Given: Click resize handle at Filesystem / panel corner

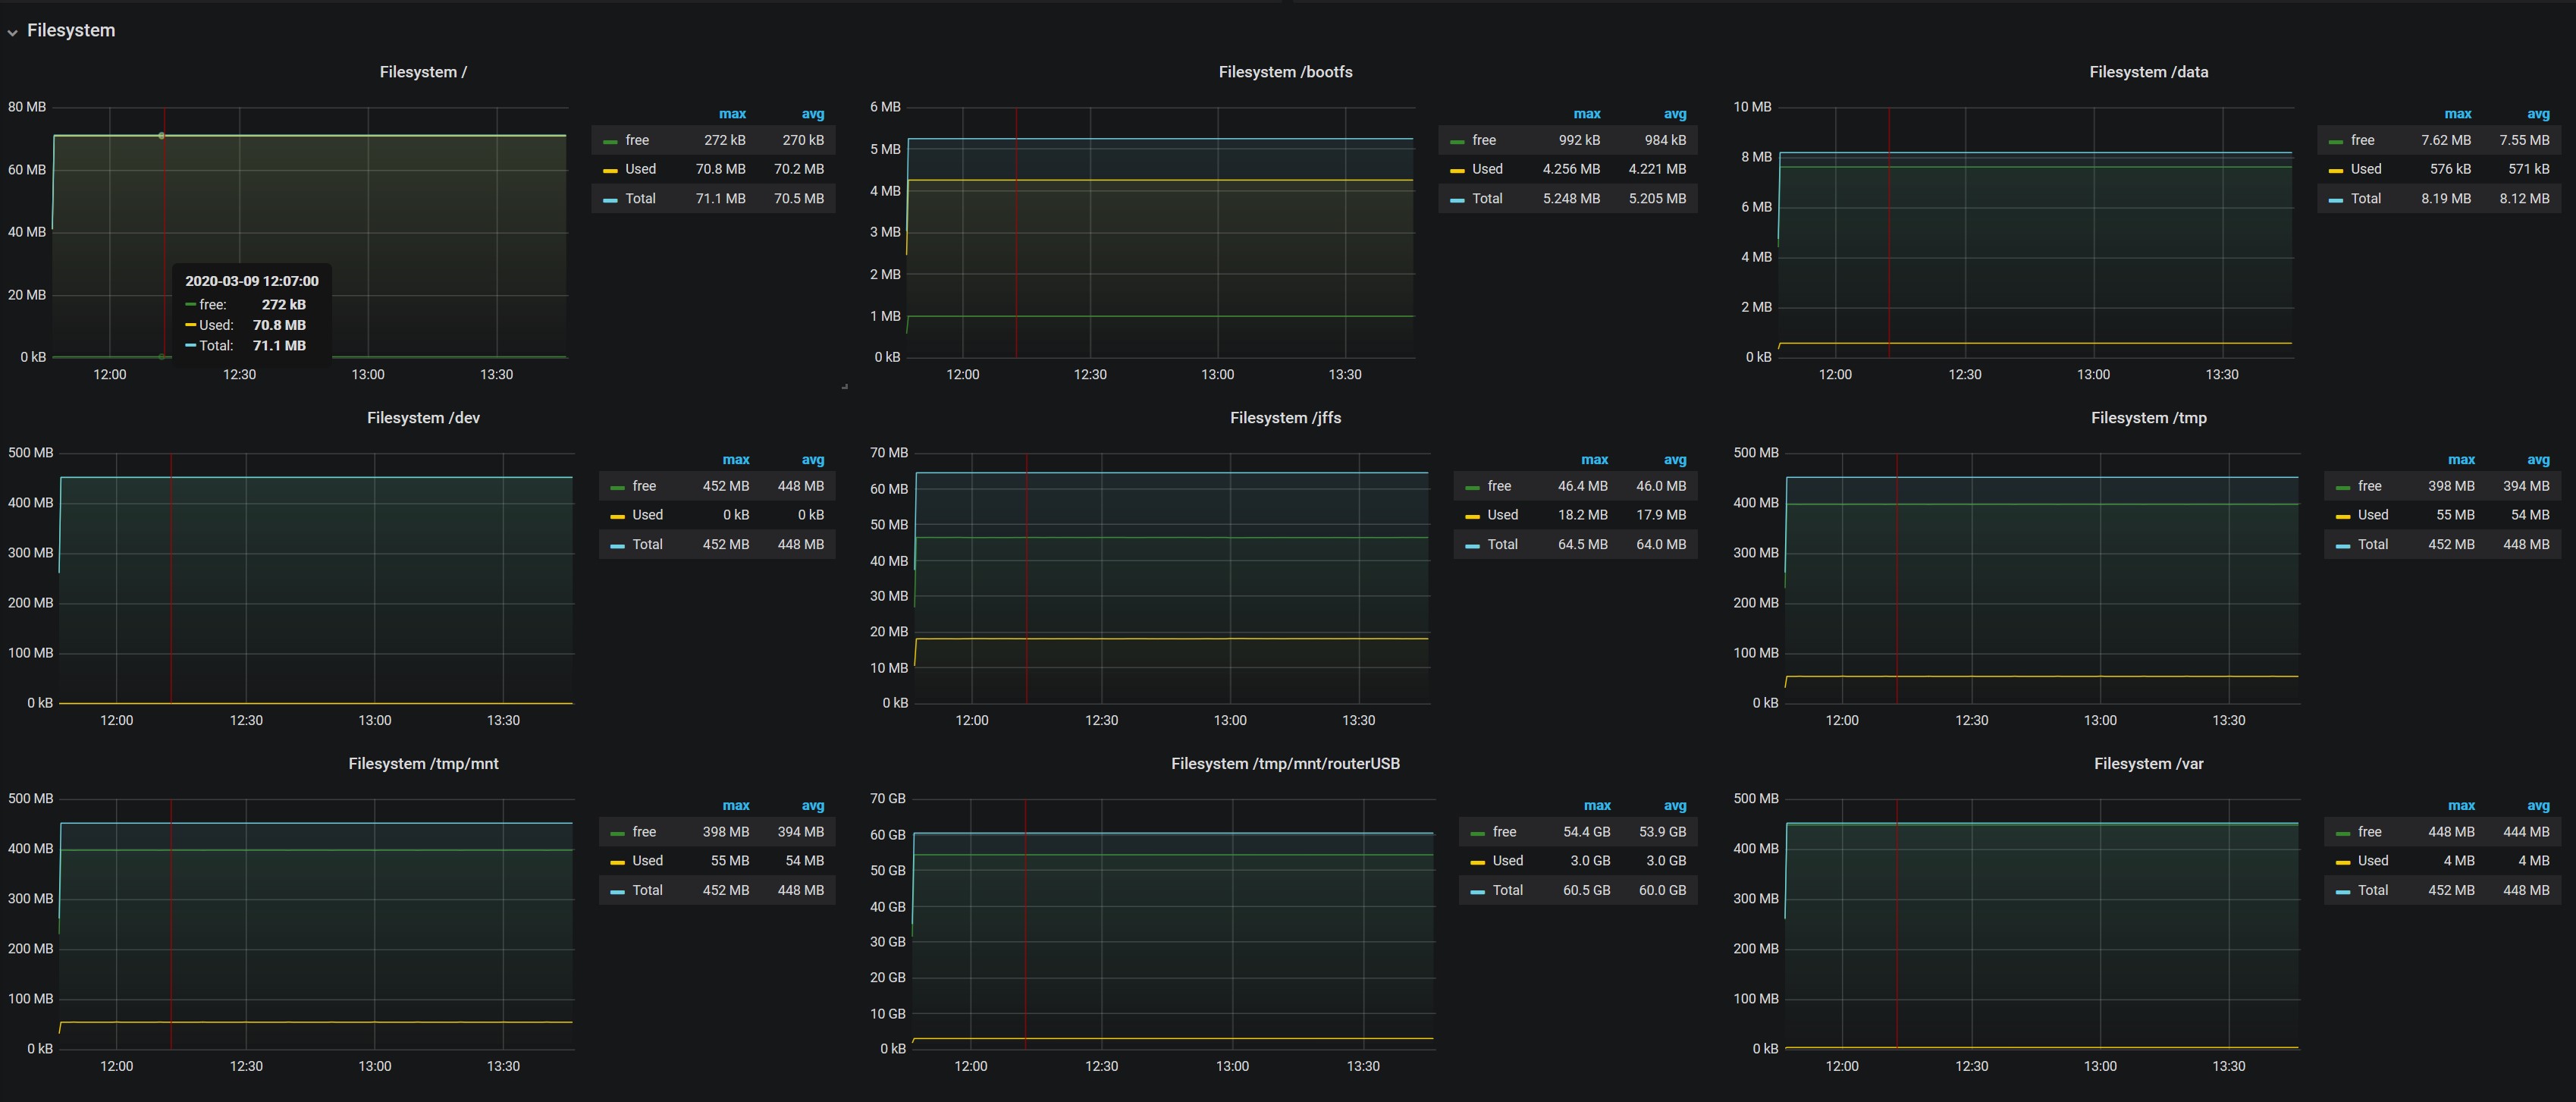Looking at the screenshot, I should pyautogui.click(x=845, y=386).
